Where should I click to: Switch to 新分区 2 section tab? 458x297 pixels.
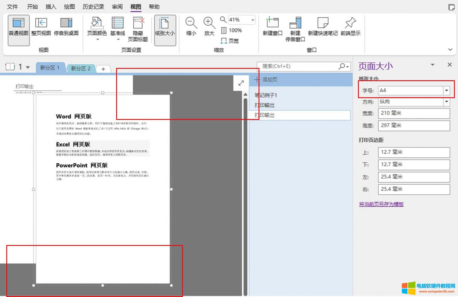click(81, 68)
